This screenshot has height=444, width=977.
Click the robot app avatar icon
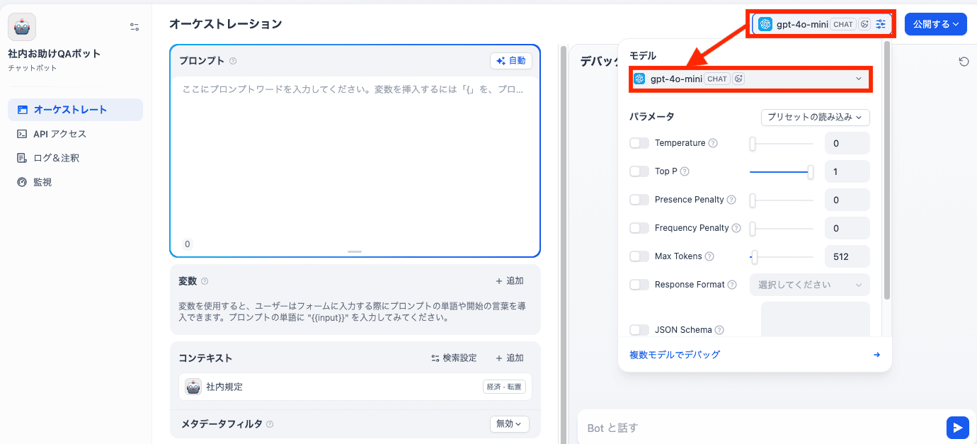coord(22,27)
